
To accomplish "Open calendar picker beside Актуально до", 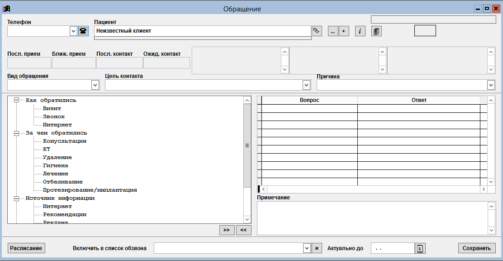I will (420, 248).
